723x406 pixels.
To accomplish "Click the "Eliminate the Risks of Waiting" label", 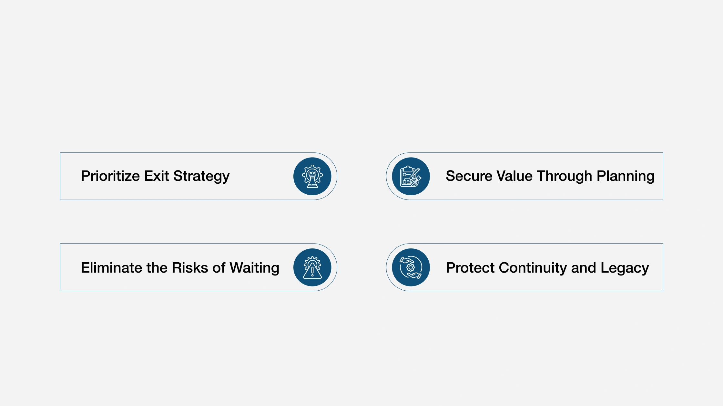I will 180,268.
